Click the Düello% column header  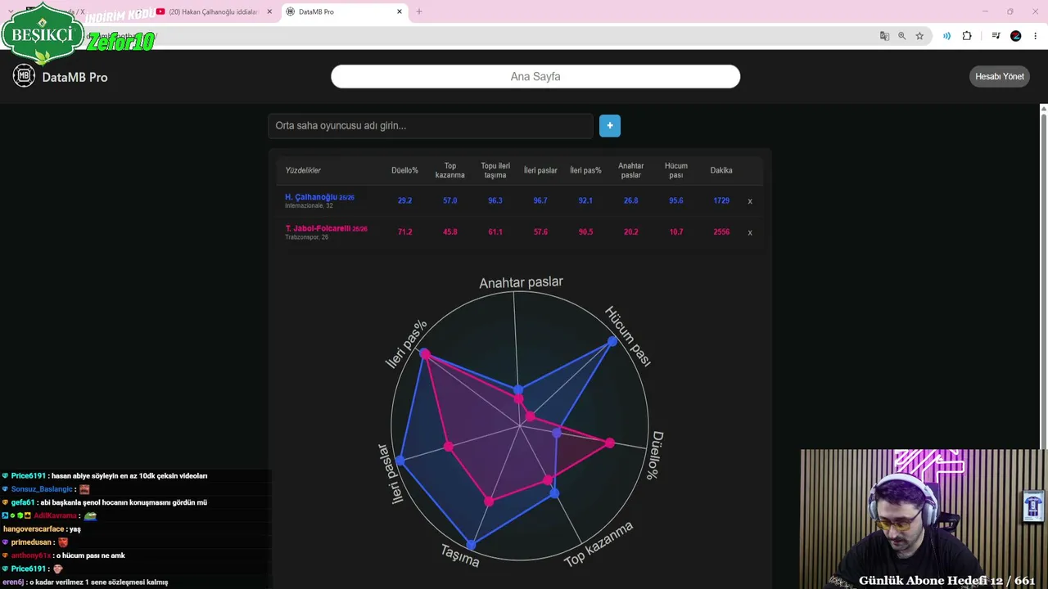coord(404,170)
